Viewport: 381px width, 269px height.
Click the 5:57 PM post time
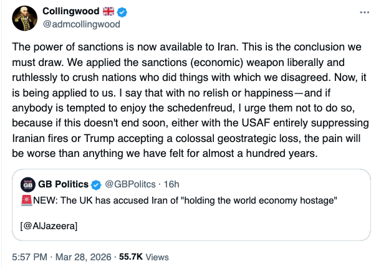pos(29,257)
